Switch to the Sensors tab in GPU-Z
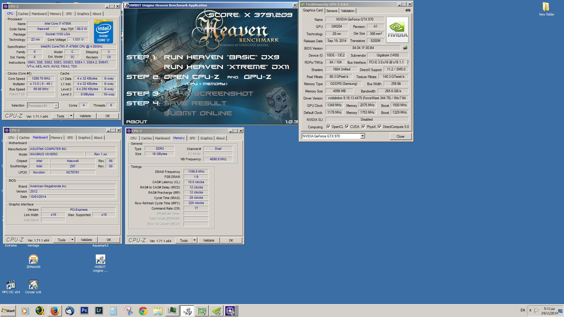The width and height of the screenshot is (564, 317). (332, 11)
